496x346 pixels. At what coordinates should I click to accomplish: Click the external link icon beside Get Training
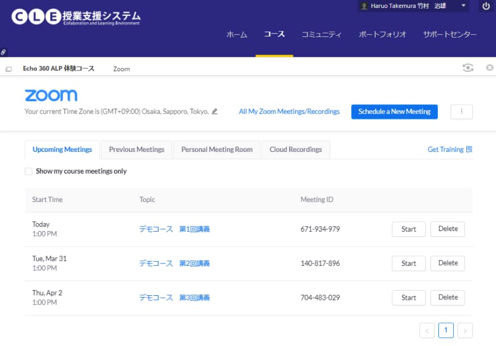[469, 149]
